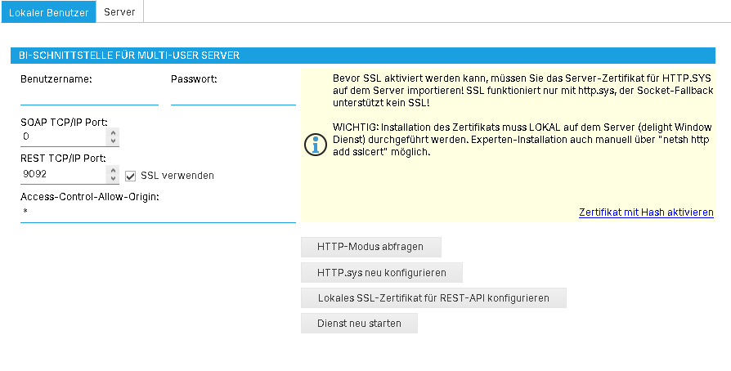Click the REST TCP/IP Port value field

pyautogui.click(x=63, y=175)
